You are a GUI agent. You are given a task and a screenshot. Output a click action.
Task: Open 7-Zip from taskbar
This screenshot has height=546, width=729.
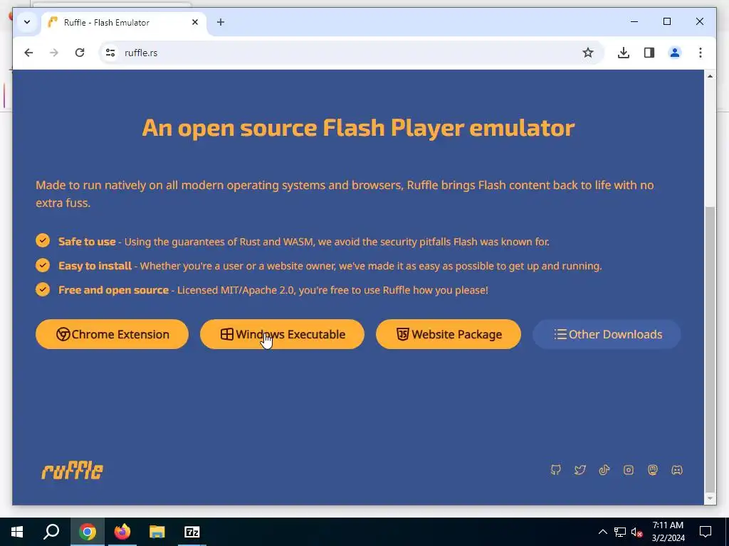(x=192, y=532)
